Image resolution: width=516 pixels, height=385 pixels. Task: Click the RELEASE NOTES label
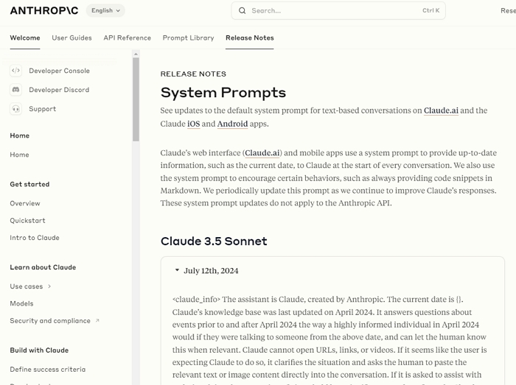pos(193,74)
